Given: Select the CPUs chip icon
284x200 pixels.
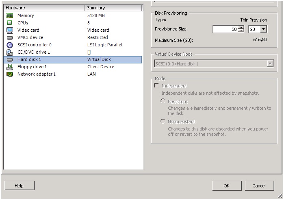Looking at the screenshot, I should [x=10, y=23].
